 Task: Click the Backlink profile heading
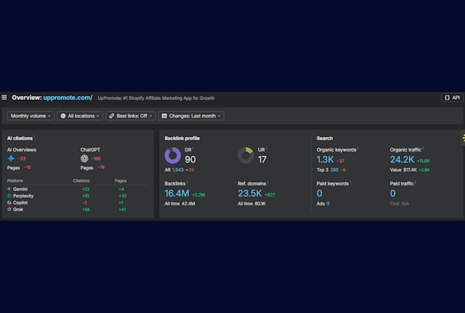click(182, 138)
